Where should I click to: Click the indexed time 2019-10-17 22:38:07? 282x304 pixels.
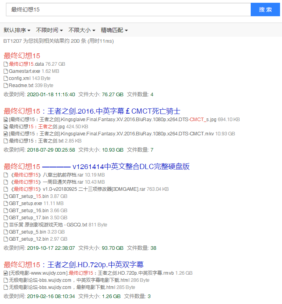click(x=51, y=248)
